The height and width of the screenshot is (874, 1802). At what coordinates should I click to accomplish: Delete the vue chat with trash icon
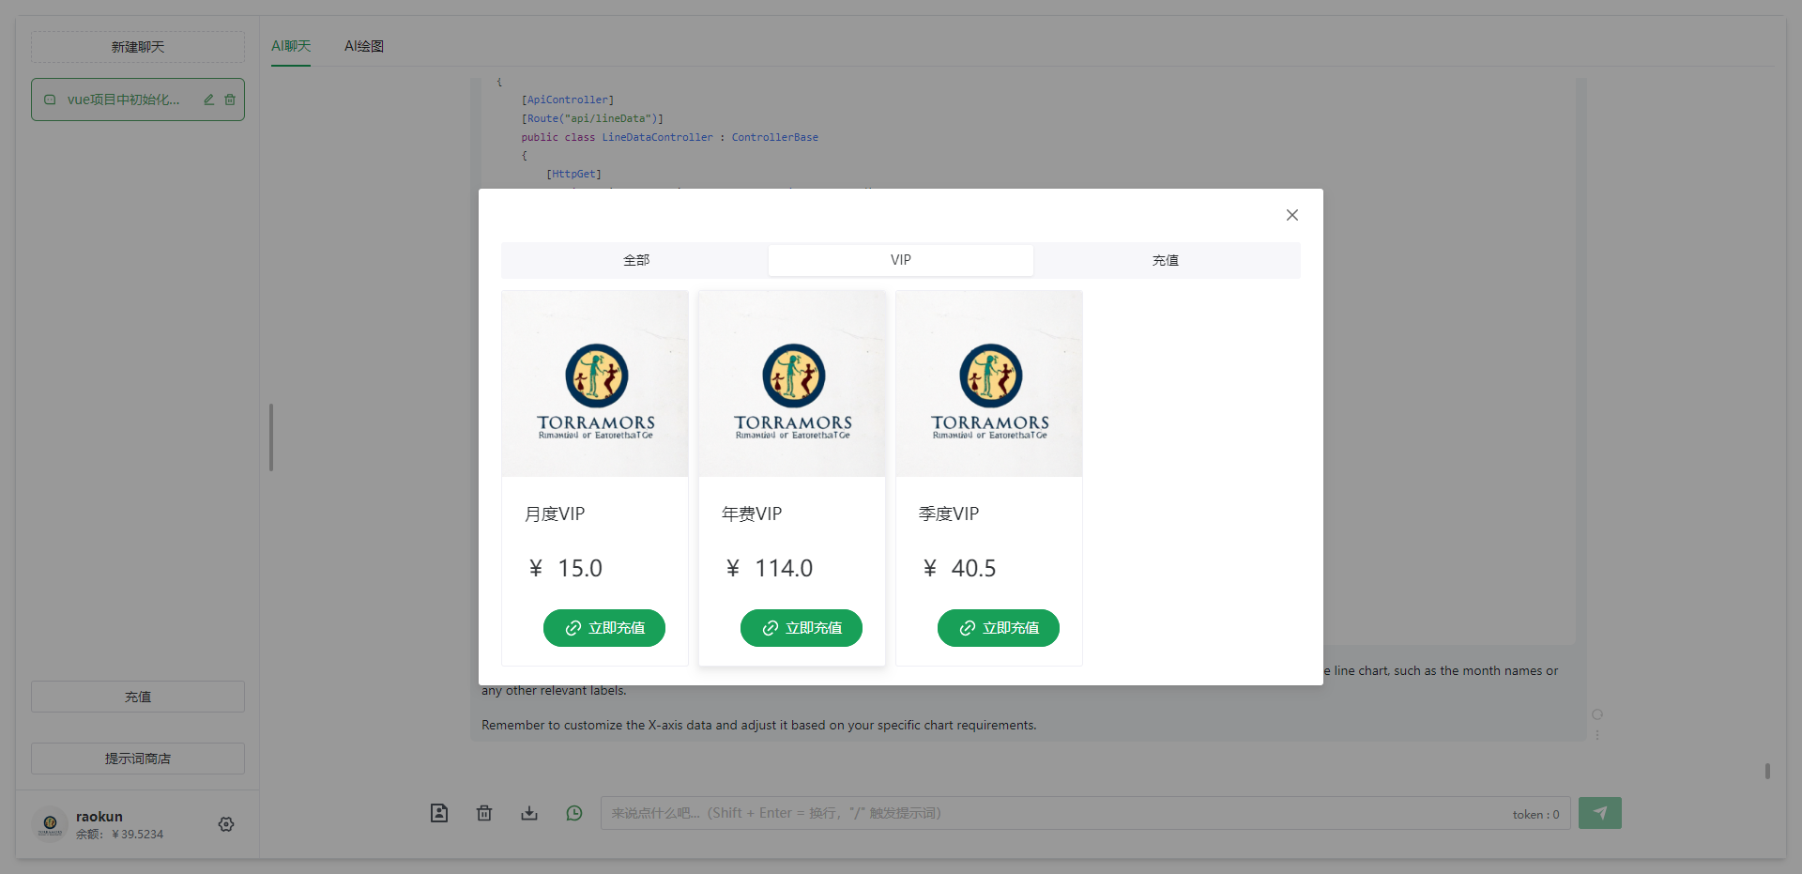coord(230,100)
